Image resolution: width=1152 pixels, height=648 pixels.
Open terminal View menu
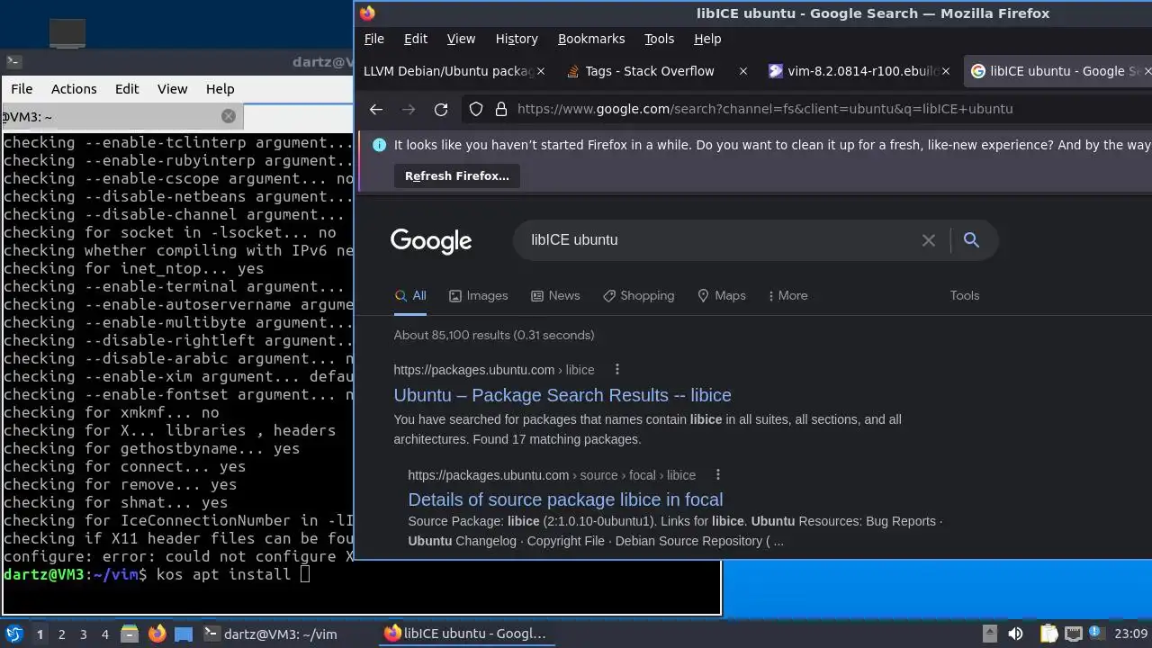tap(172, 89)
